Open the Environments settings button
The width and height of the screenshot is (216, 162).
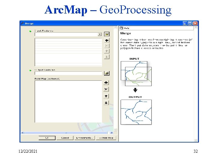(85, 138)
